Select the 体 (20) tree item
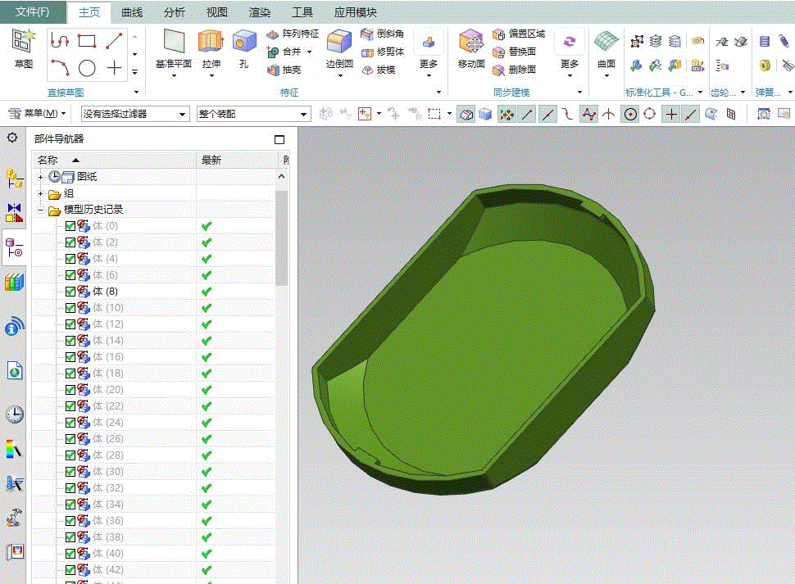Image resolution: width=795 pixels, height=584 pixels. [108, 390]
